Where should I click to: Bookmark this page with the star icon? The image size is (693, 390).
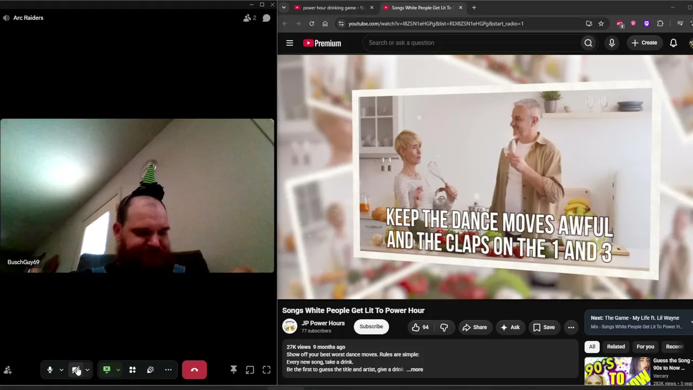pyautogui.click(x=601, y=24)
